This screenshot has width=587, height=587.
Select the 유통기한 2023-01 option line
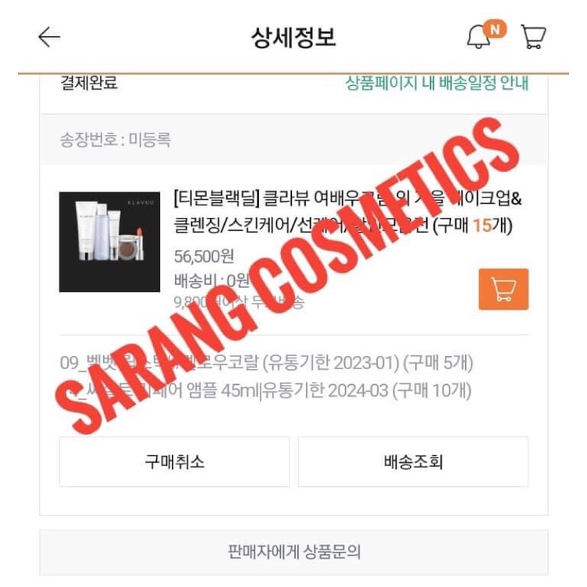click(x=266, y=363)
